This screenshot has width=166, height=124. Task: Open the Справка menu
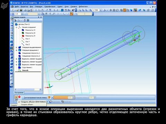[x=74, y=7]
